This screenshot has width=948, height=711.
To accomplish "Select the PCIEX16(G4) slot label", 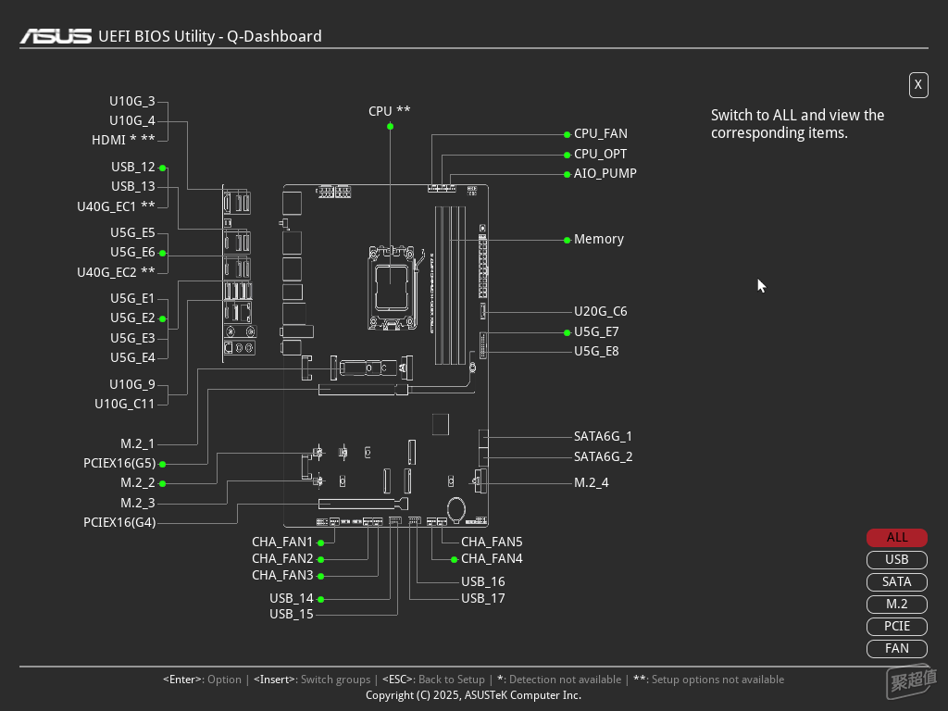I will point(119,522).
